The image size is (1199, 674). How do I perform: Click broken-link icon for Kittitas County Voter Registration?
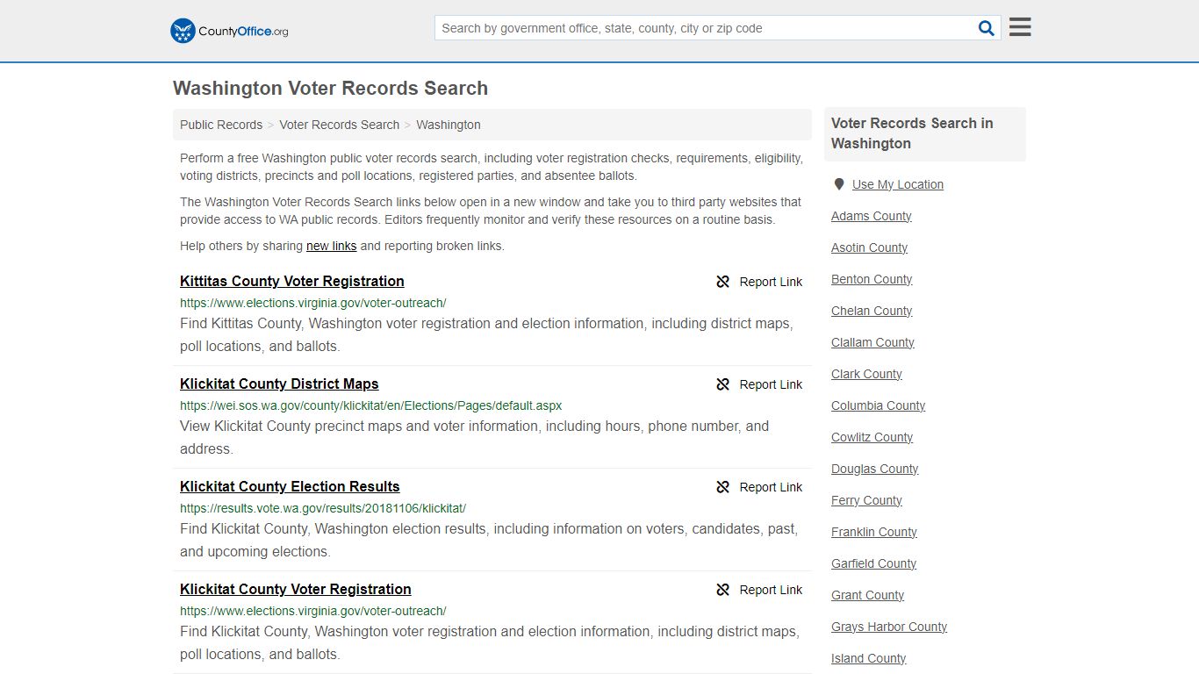(723, 282)
